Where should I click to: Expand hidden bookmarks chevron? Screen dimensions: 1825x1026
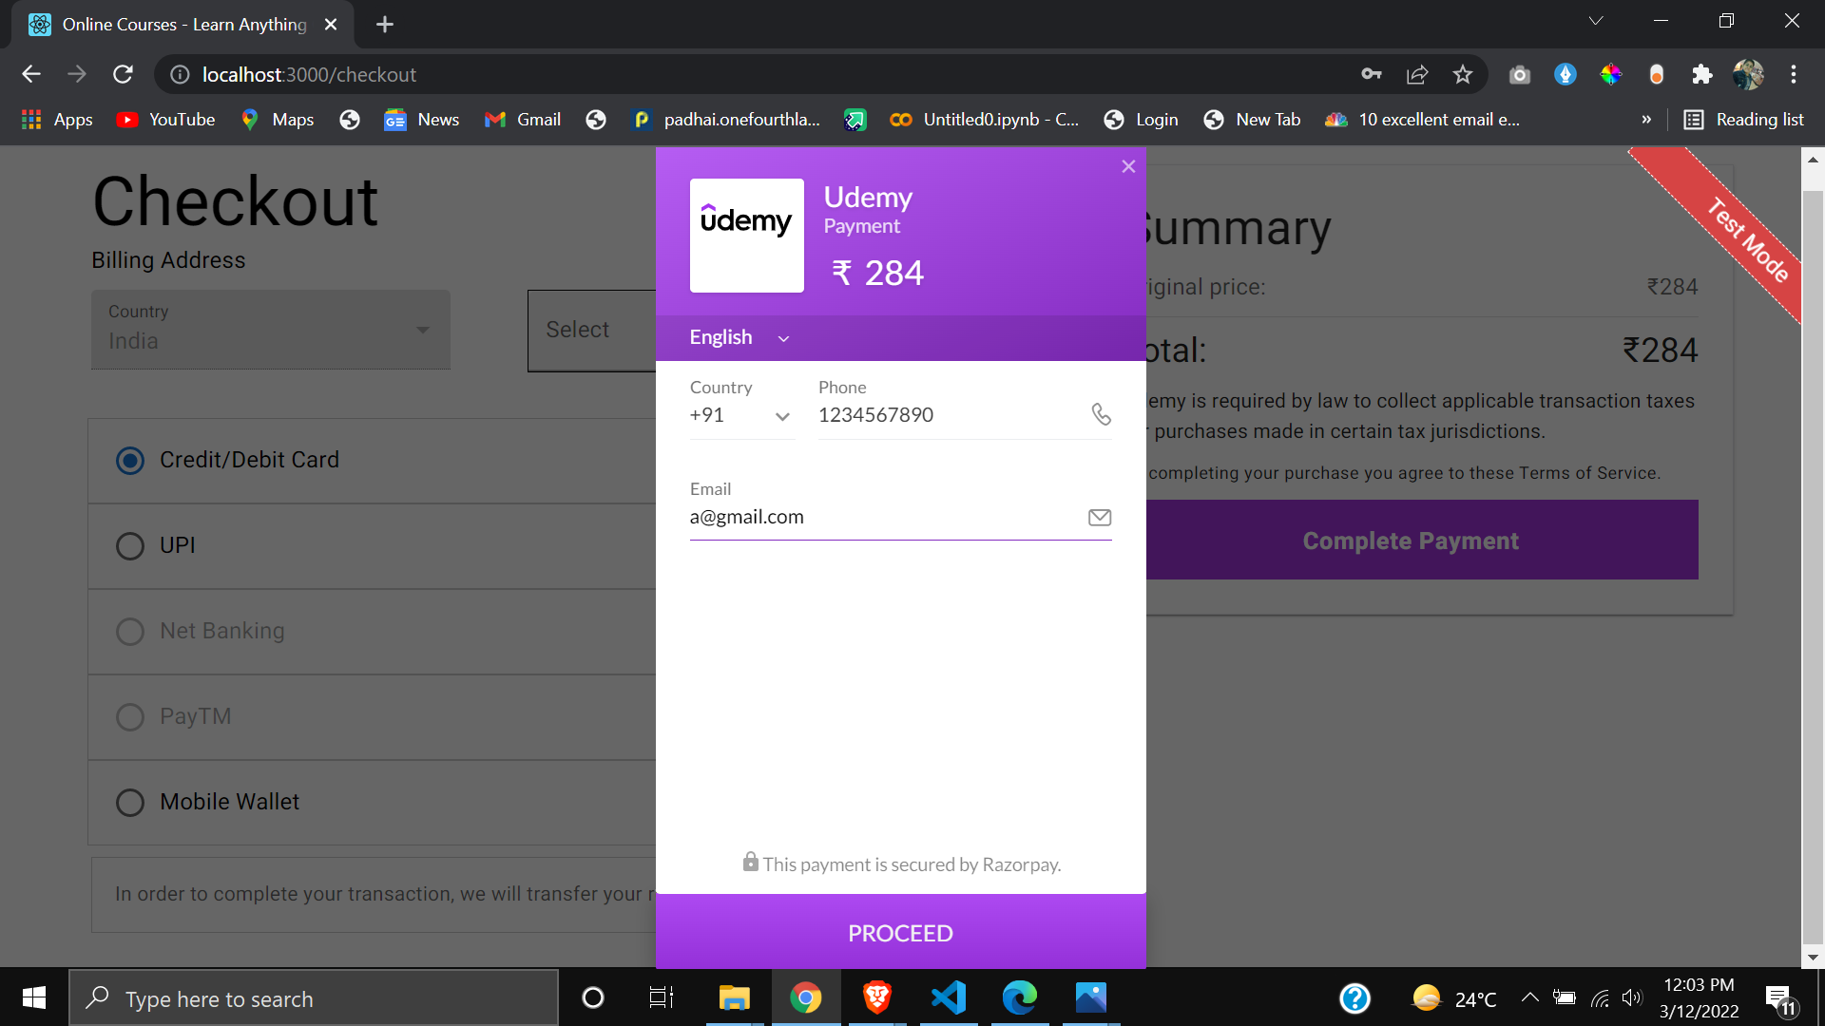coord(1646,120)
